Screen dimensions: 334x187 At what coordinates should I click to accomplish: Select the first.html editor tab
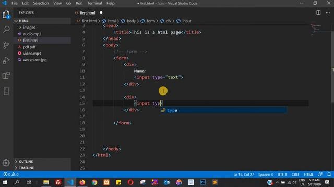(x=88, y=12)
